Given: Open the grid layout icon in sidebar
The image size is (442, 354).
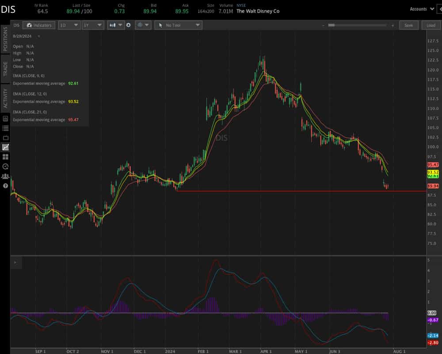Looking at the screenshot, I should [x=5, y=157].
